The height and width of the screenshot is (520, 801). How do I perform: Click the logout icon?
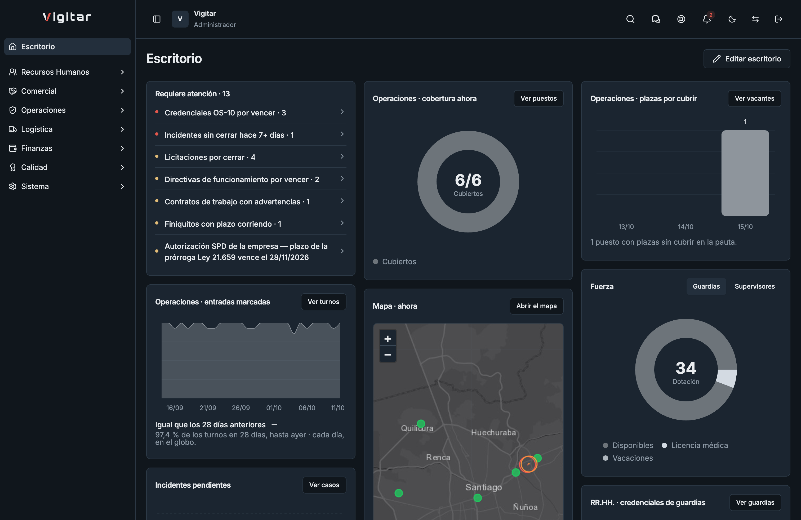click(x=778, y=19)
